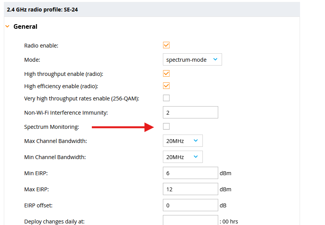Click the 2.4 GHz radio profile header

coord(42,10)
